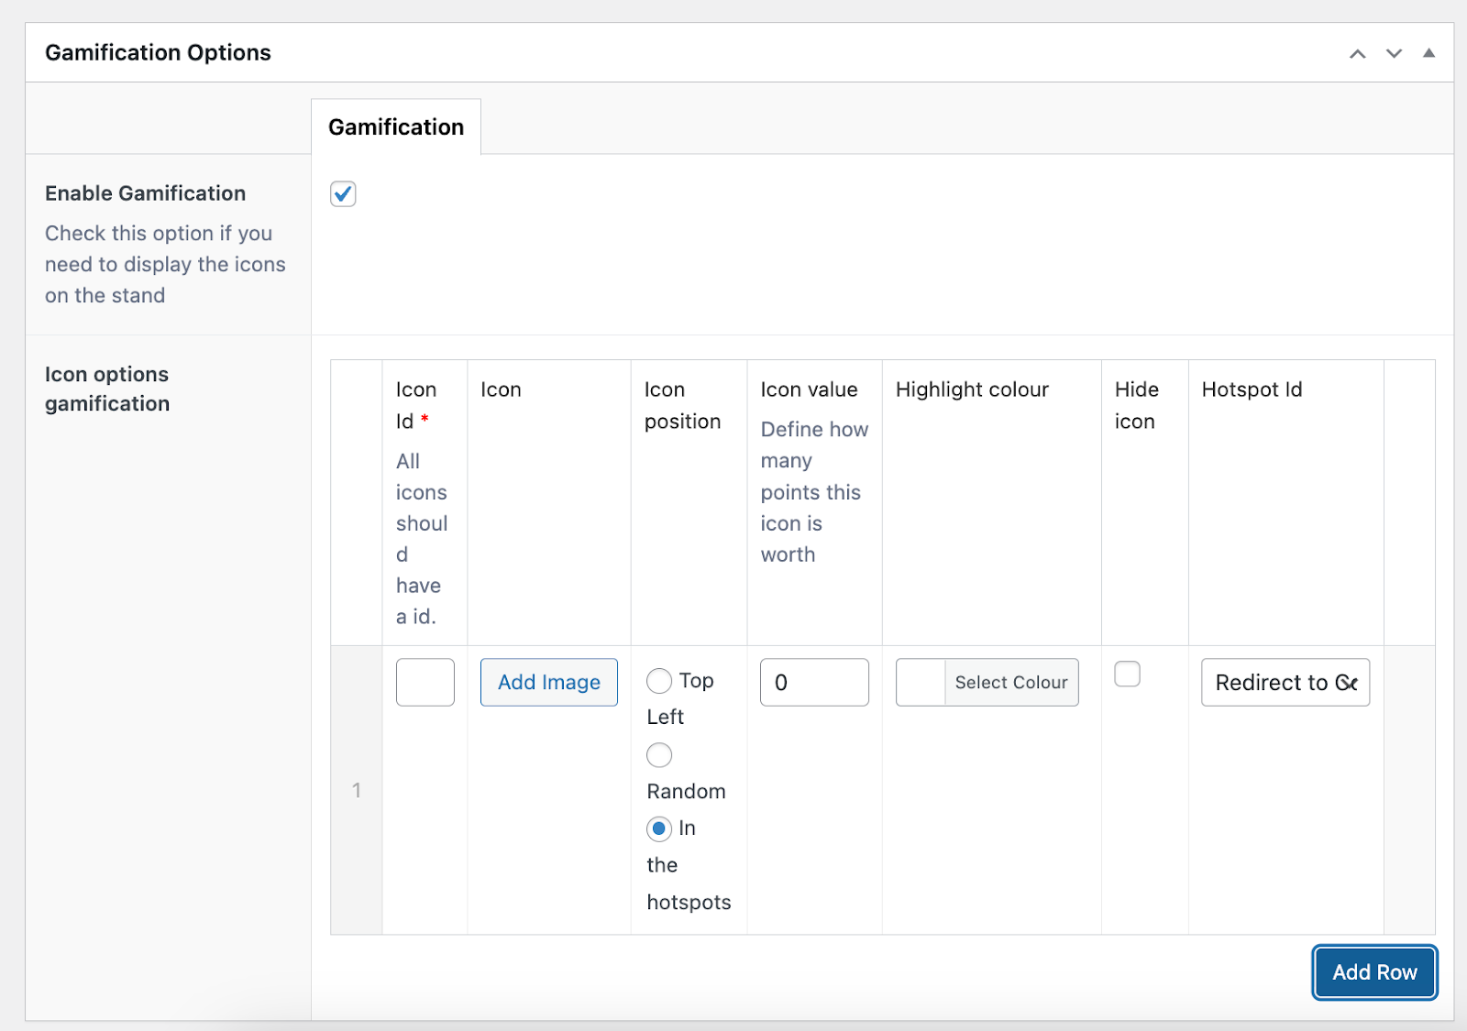Image resolution: width=1467 pixels, height=1031 pixels.
Task: Click the row 1 order handle
Action: click(x=357, y=790)
